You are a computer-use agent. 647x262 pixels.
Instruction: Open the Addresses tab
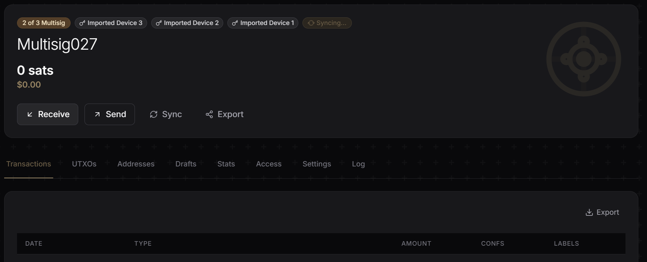tap(136, 164)
